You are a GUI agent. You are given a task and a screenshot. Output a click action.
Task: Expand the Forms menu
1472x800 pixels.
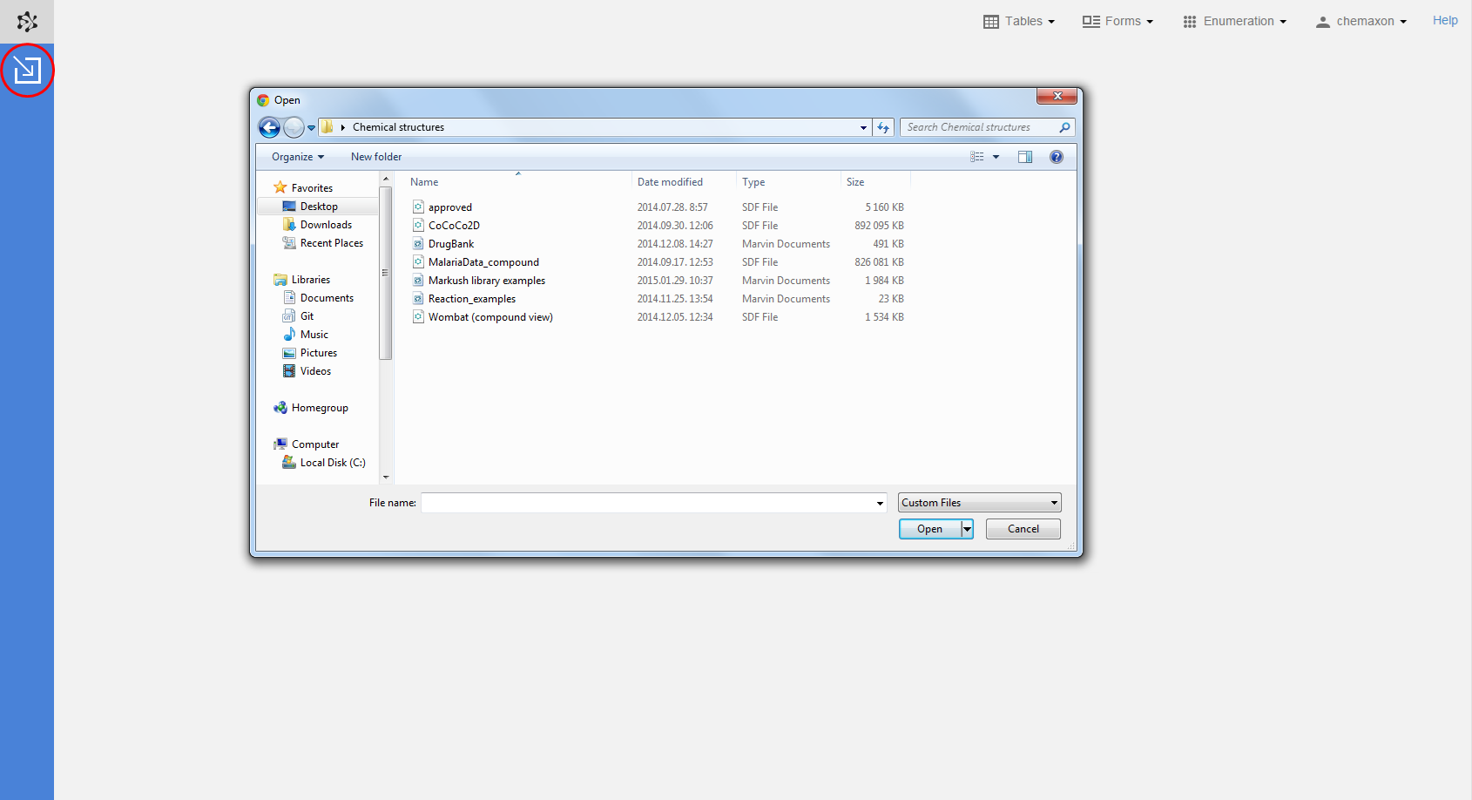click(1118, 21)
